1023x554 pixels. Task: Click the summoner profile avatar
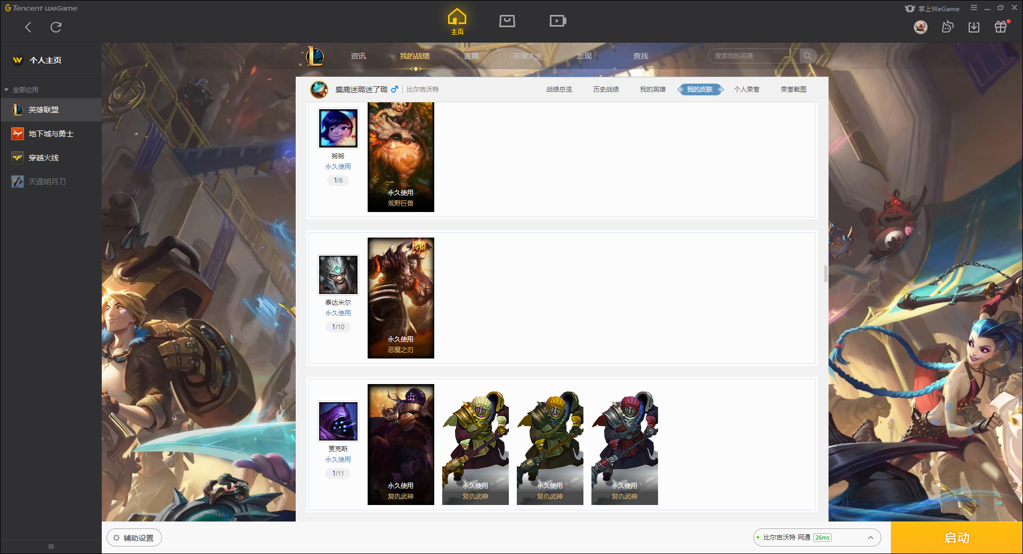tap(319, 89)
